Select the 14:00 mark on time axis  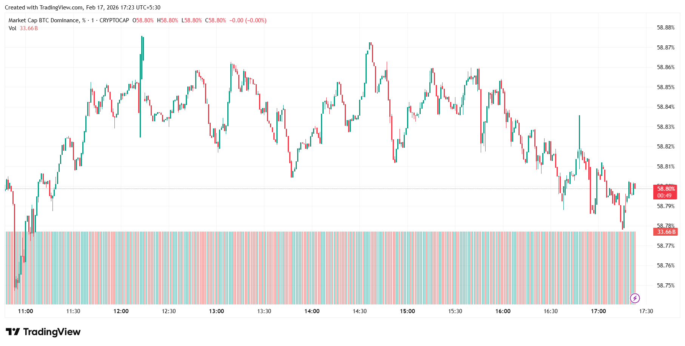coord(312,311)
